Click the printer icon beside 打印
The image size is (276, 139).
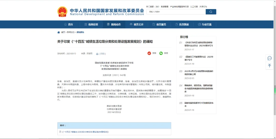tap(97, 54)
